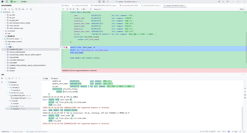Dismiss the Not supported feature error banner
The height and width of the screenshot is (133, 247).
244,71
